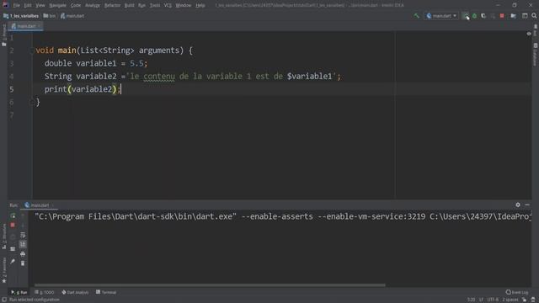Open the Refactor menu
This screenshot has width=539, height=303.
[112, 5]
